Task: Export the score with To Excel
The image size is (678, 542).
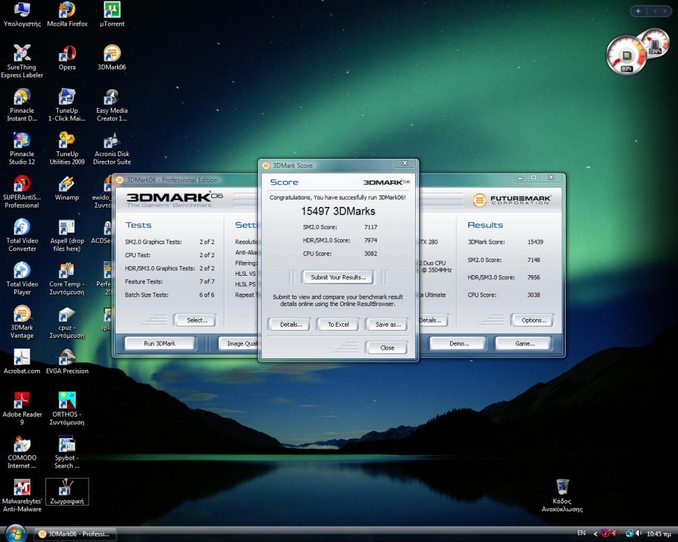Action: point(338,325)
